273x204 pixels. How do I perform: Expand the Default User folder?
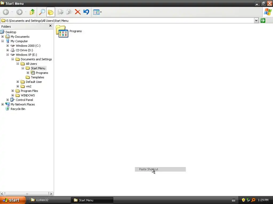(x=18, y=82)
